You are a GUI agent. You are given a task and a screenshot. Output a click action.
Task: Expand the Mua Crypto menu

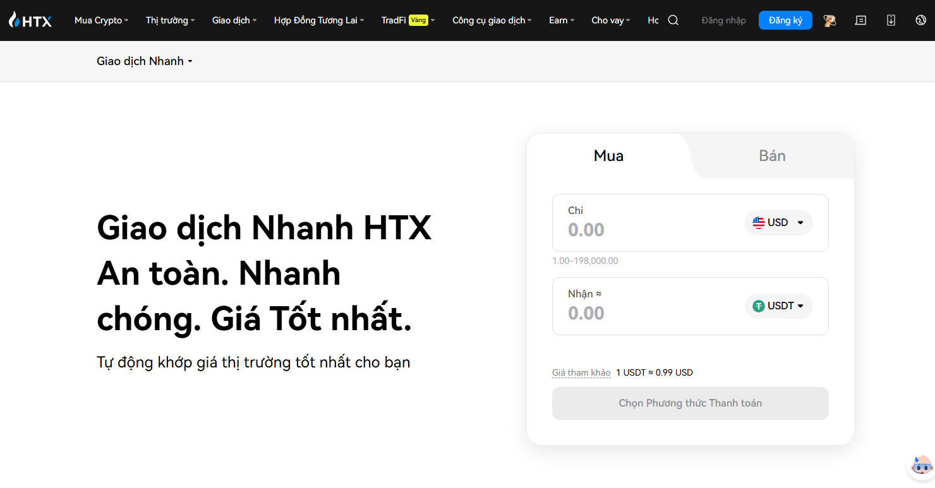coord(101,20)
